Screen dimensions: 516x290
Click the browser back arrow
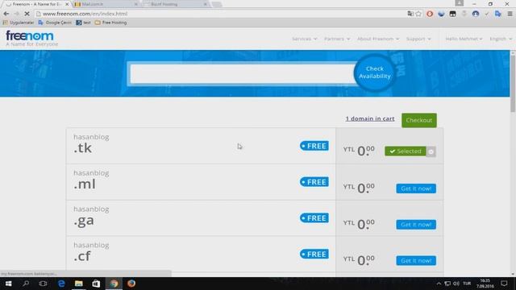[6, 14]
